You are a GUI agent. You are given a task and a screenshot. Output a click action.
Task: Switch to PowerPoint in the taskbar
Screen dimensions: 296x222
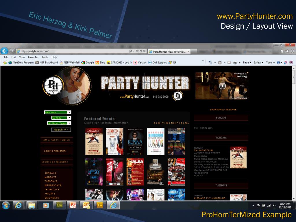[73, 205]
